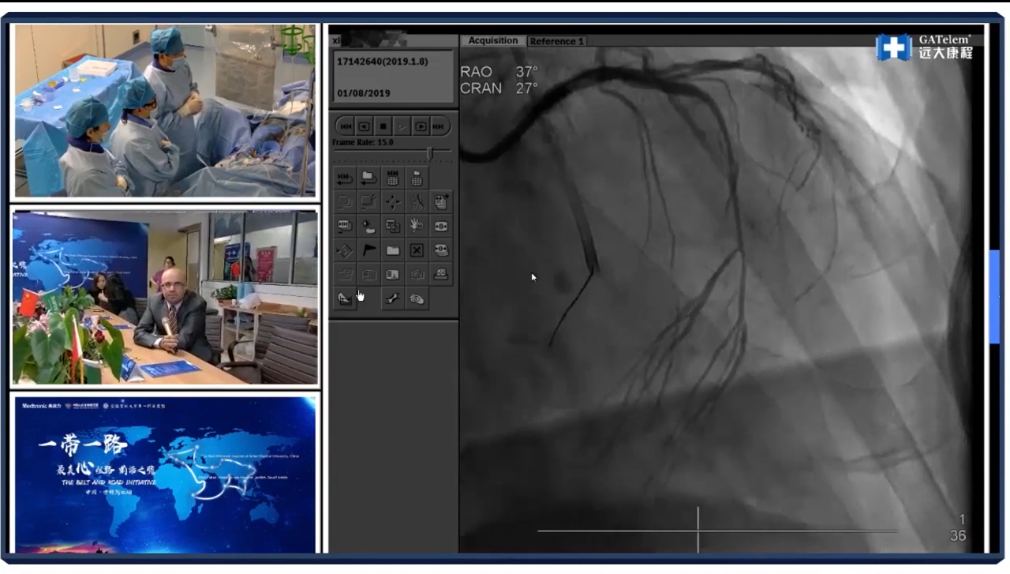This screenshot has width=1010, height=574.
Task: Step forward one frame
Action: click(x=421, y=126)
